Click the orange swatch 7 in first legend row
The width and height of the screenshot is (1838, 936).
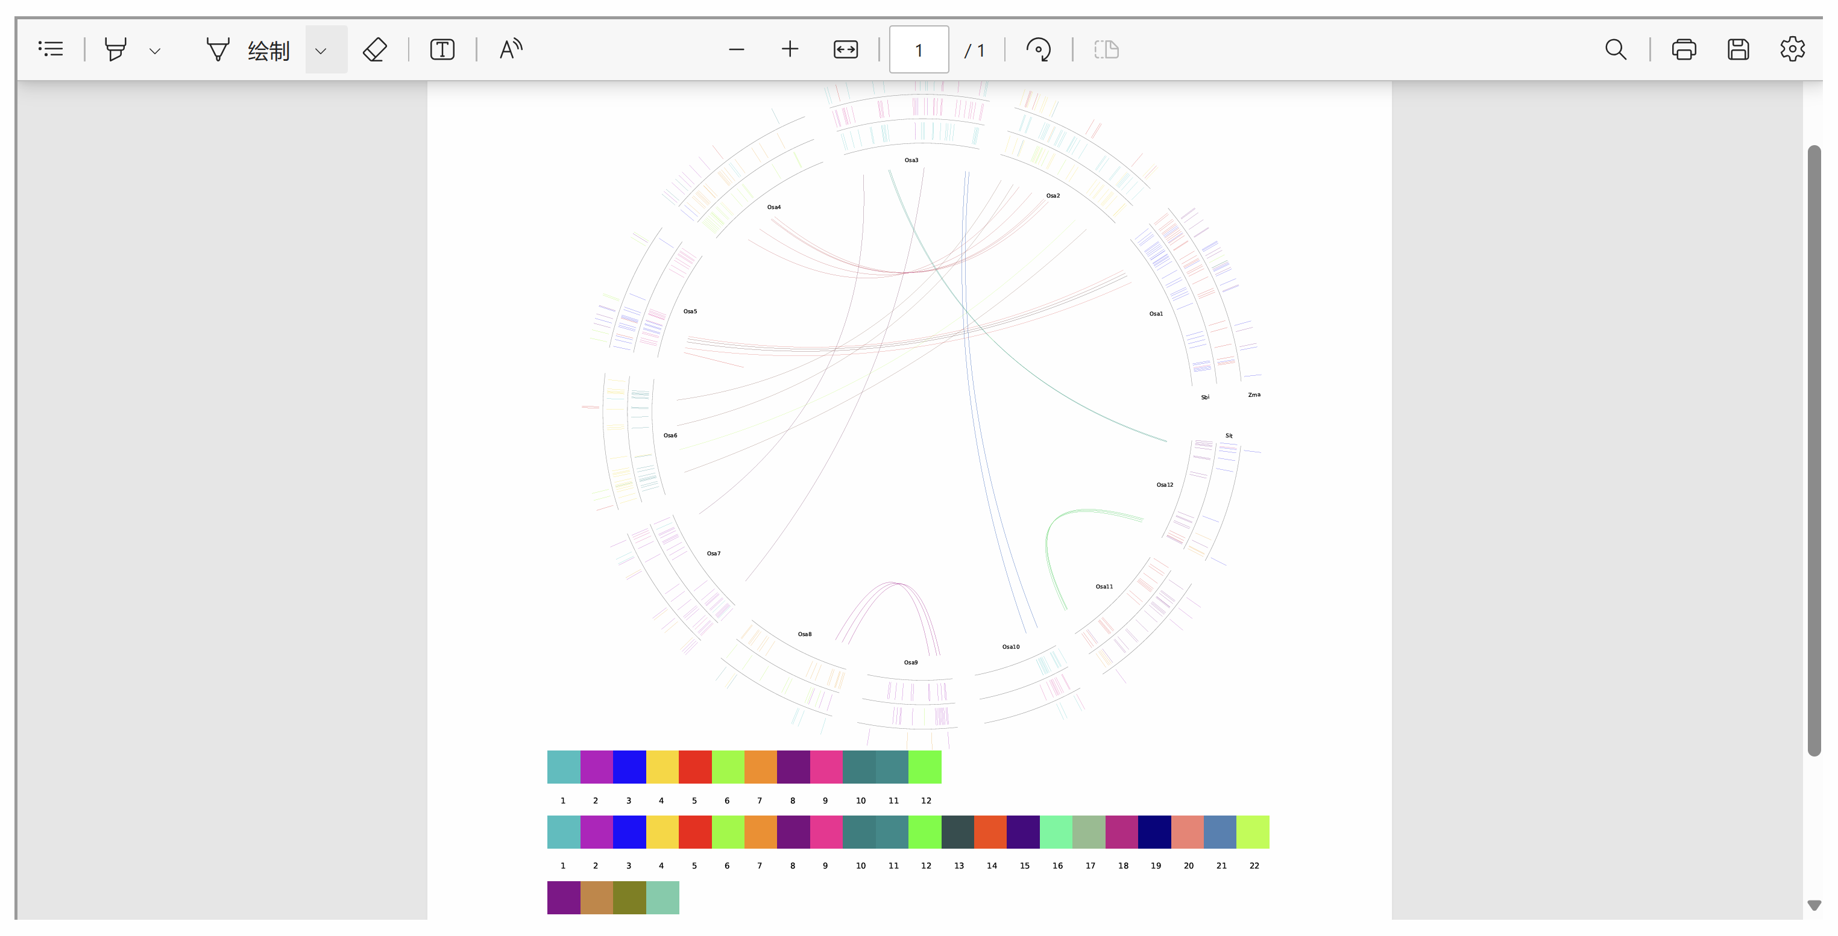tap(761, 767)
